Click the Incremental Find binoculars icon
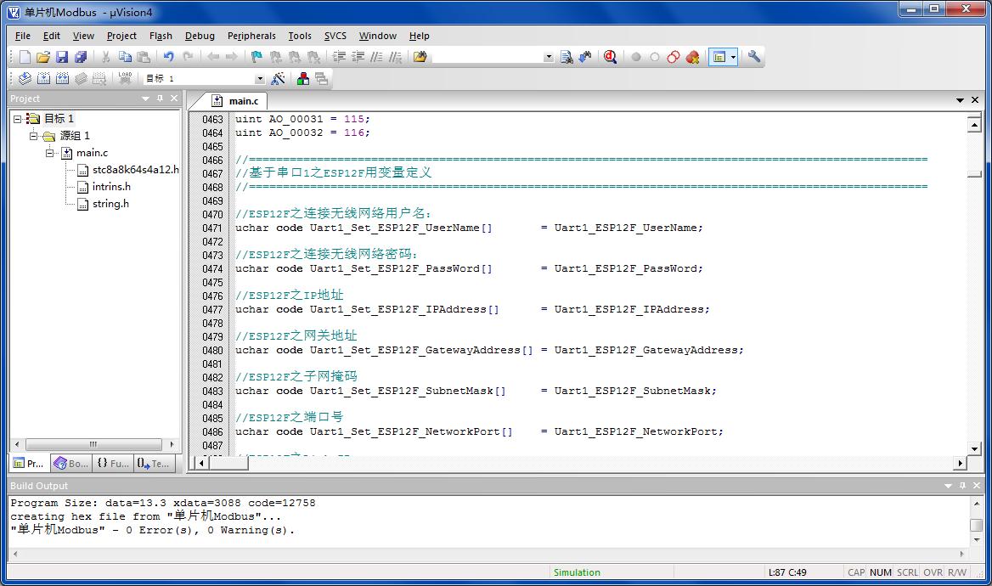Screen dimensions: 992x586 coord(585,57)
